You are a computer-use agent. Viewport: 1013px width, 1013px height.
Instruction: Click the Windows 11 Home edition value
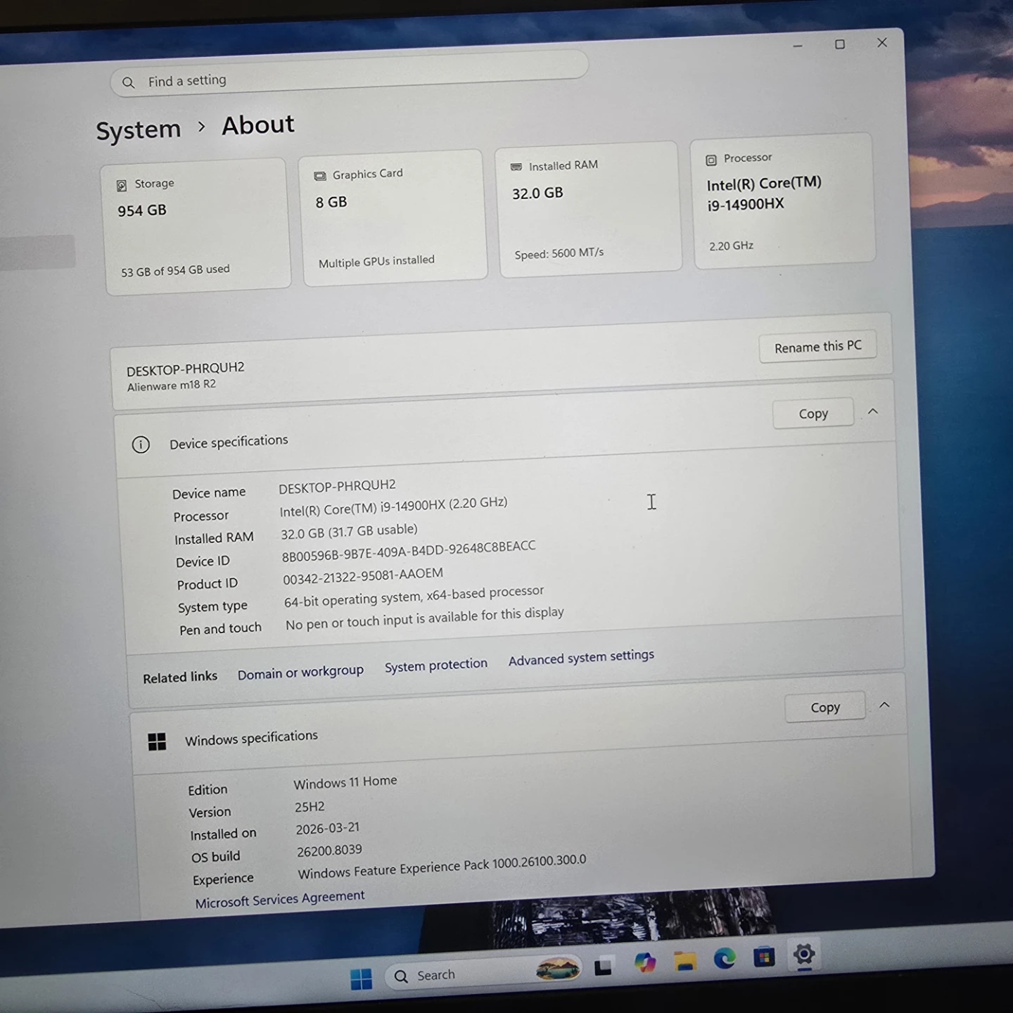click(x=345, y=782)
